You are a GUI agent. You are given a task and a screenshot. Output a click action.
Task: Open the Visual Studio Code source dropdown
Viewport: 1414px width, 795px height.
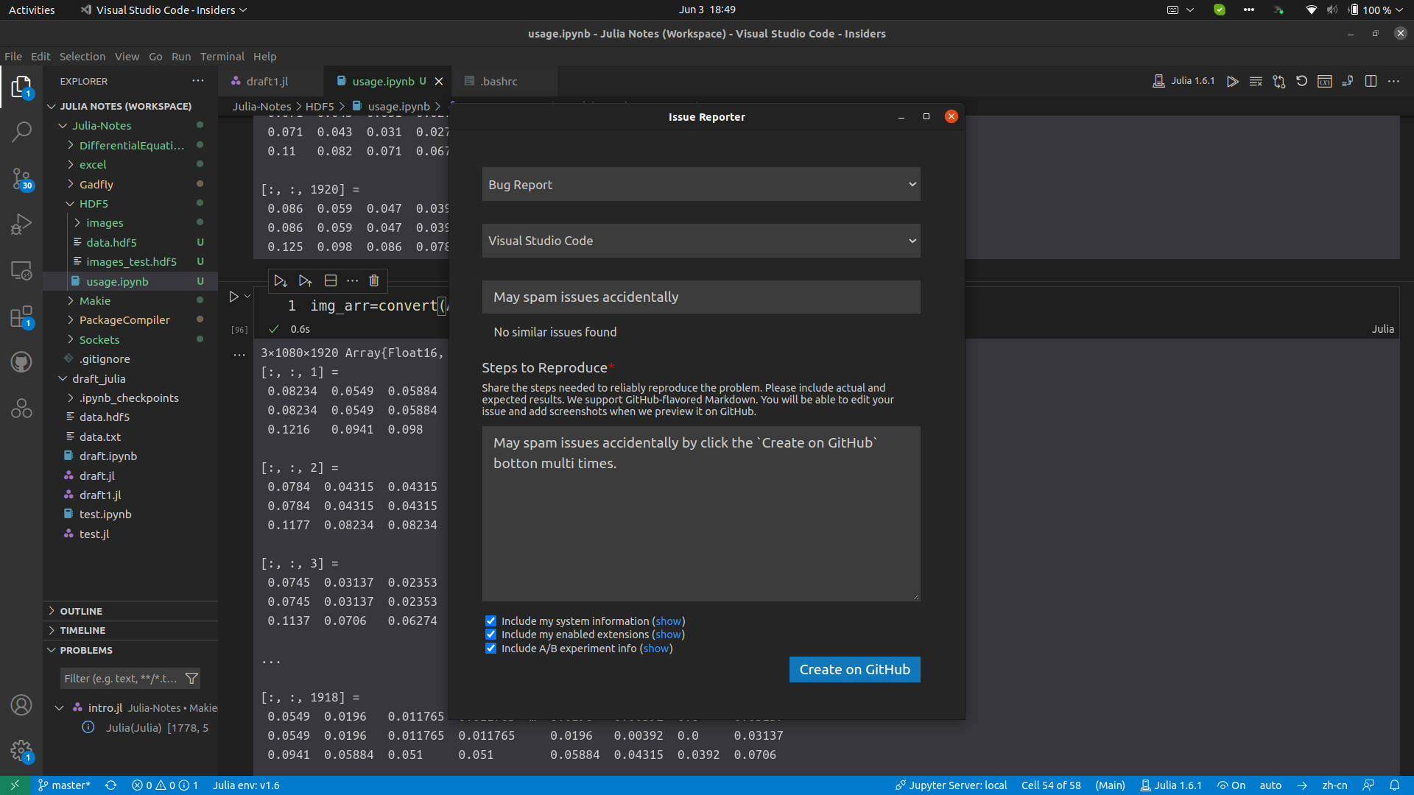pyautogui.click(x=700, y=241)
